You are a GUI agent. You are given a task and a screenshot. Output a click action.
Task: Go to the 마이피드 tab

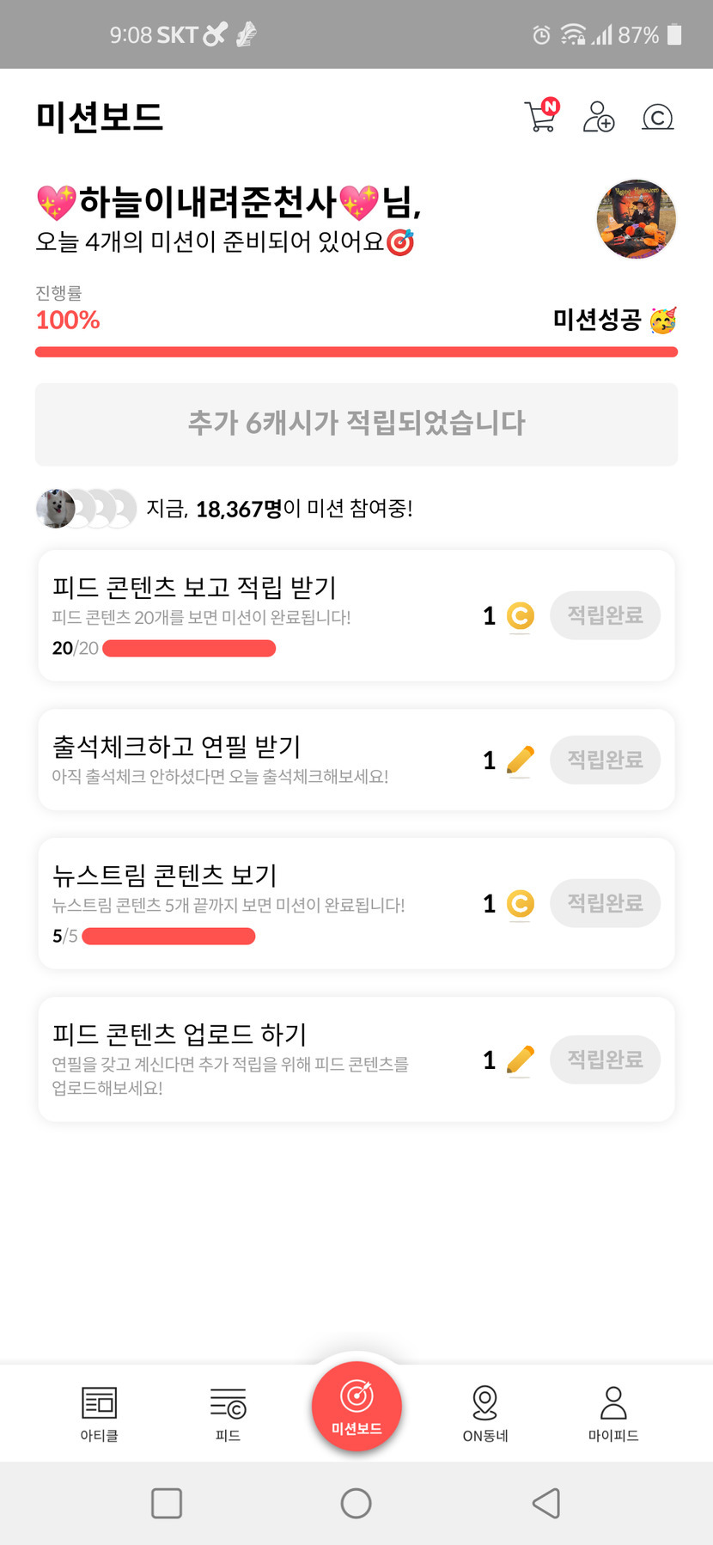point(613,1413)
